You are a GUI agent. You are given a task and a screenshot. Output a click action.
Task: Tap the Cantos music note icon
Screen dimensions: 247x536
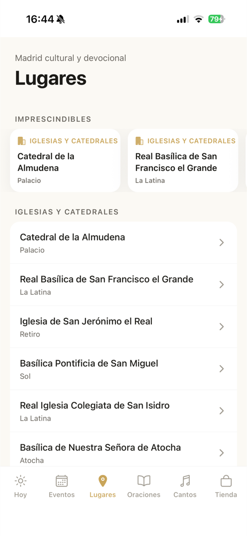pos(185,481)
